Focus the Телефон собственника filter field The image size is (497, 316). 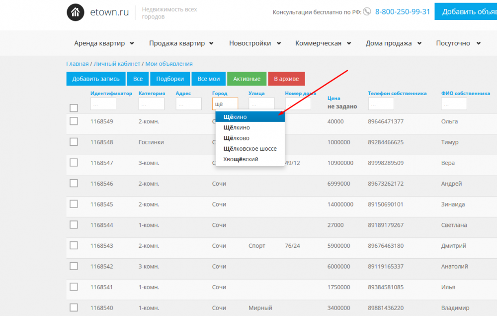tap(381, 104)
